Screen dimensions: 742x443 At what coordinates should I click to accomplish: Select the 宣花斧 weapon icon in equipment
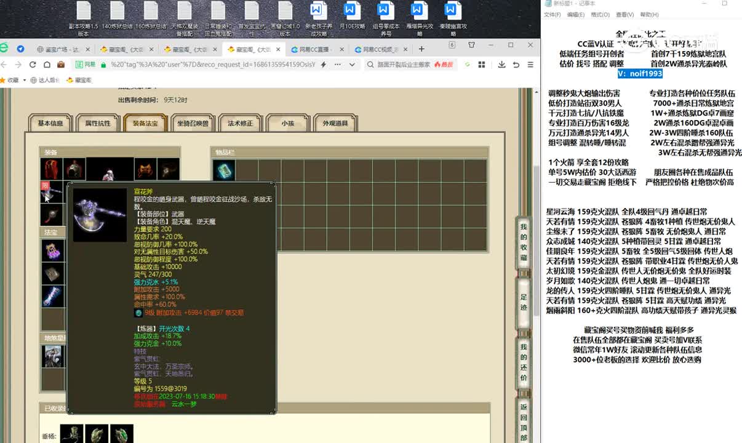pos(52,192)
